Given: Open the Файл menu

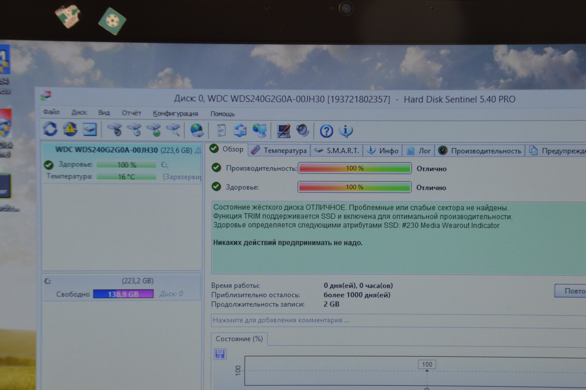Looking at the screenshot, I should point(51,112).
